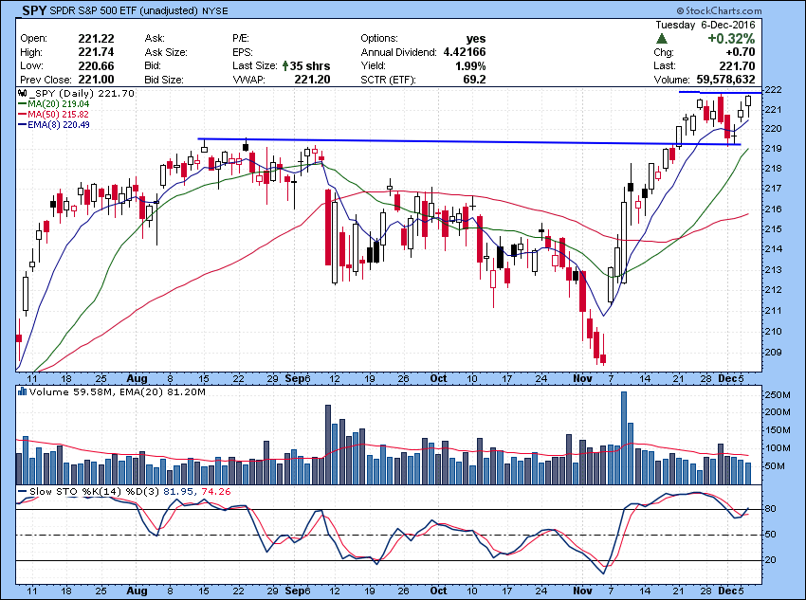Screen dimensions: 806x600
Task: Click the StockCharts.com copyright text
Action: pyautogui.click(x=719, y=10)
